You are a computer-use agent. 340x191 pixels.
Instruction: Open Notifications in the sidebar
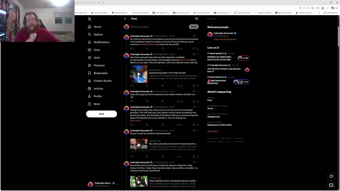99,42
